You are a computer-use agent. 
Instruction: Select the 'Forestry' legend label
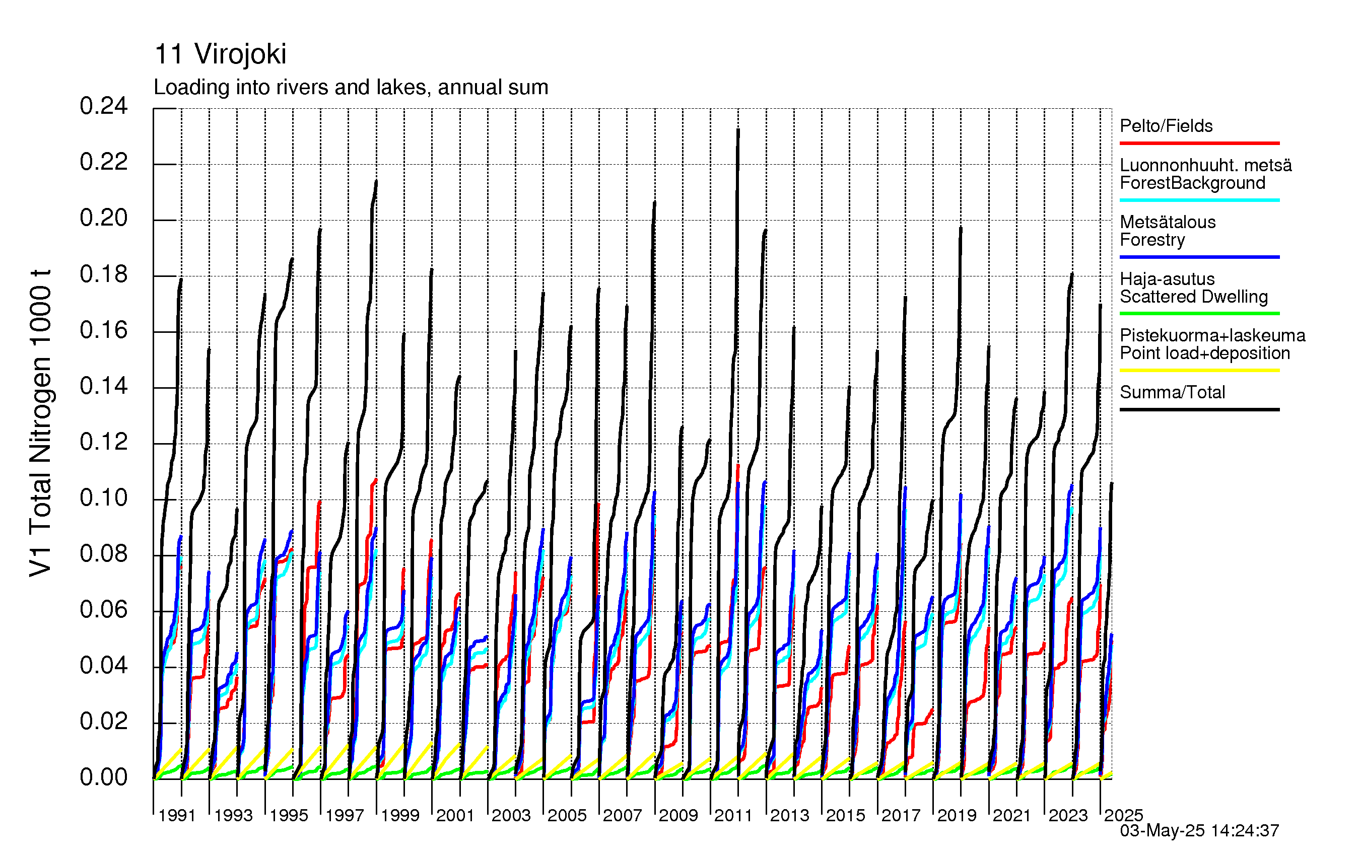(1152, 240)
